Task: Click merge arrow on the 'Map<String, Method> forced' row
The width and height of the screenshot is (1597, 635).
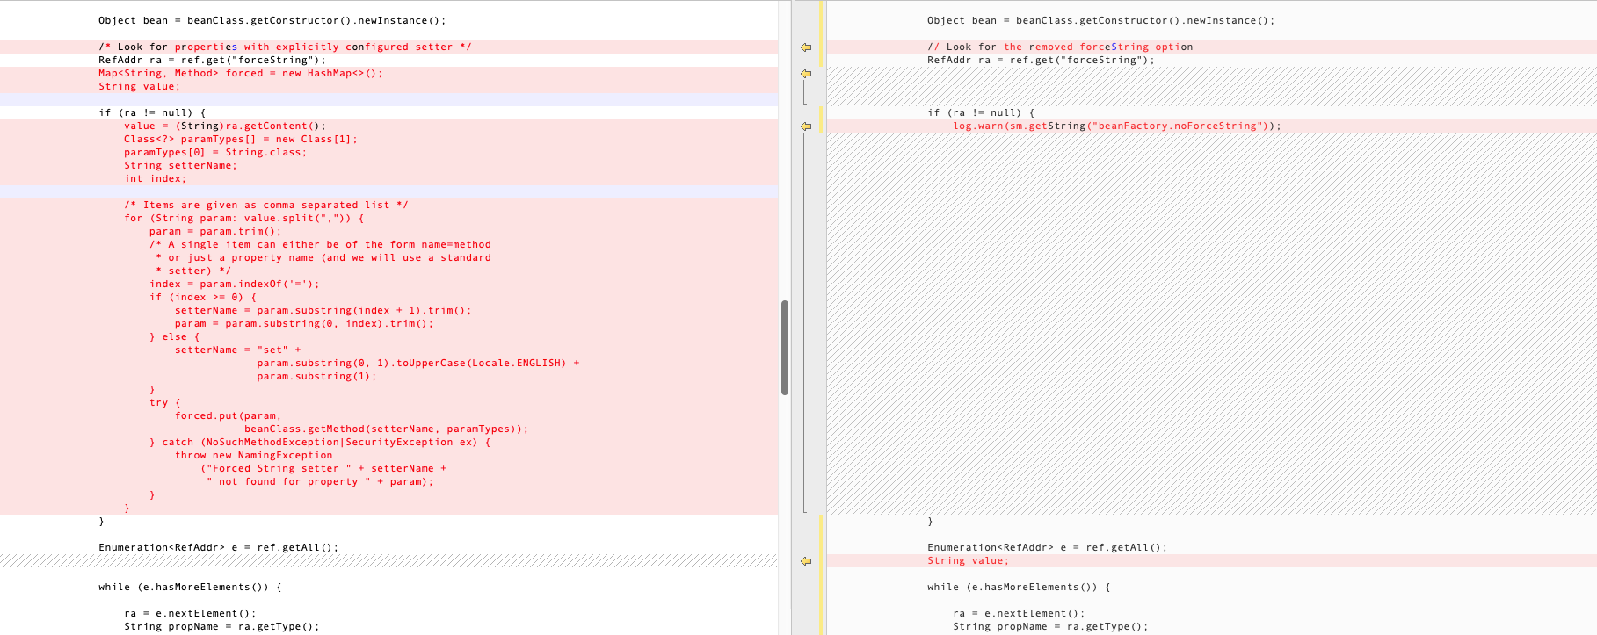Action: tap(806, 74)
